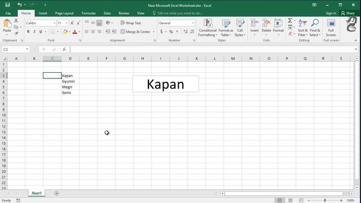
Task: Open the Calibri font name dropdown
Action: pos(55,23)
